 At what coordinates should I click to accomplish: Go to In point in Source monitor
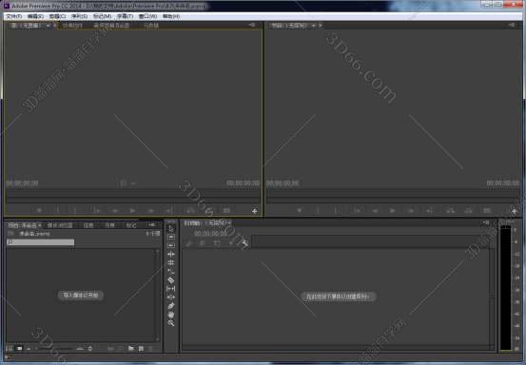tap(97, 210)
